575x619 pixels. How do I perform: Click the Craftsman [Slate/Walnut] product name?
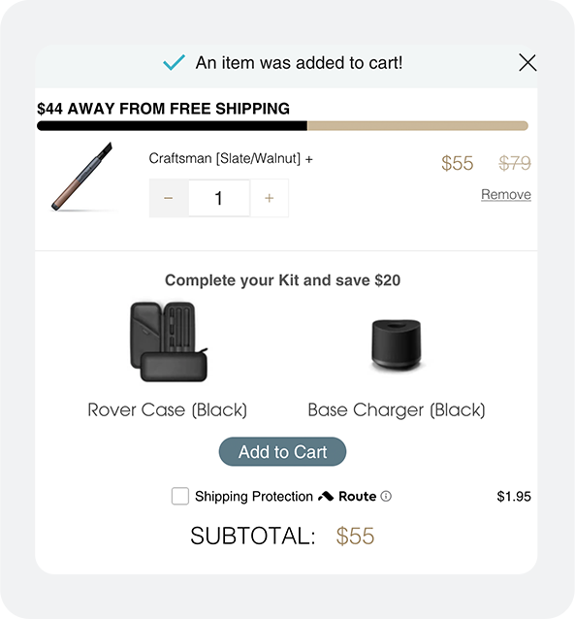pyautogui.click(x=225, y=159)
